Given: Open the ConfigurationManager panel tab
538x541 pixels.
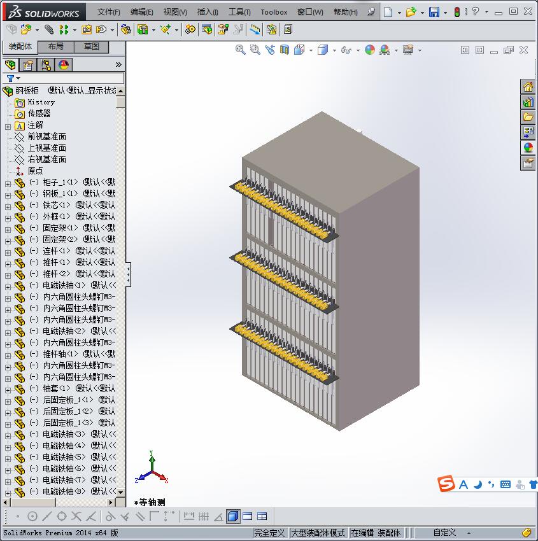Looking at the screenshot, I should click(46, 65).
